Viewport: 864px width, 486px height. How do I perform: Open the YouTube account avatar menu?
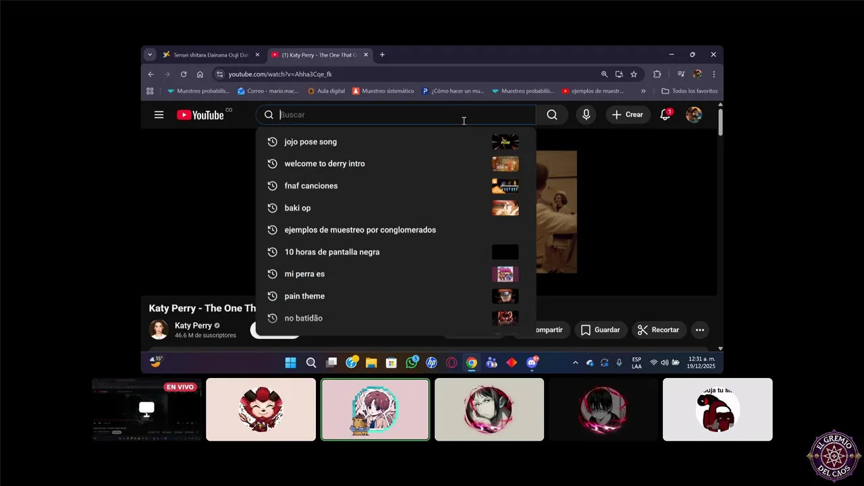694,115
